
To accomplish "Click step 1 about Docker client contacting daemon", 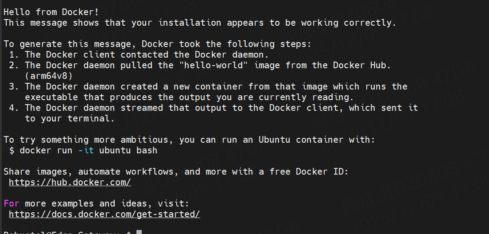I will [x=146, y=55].
